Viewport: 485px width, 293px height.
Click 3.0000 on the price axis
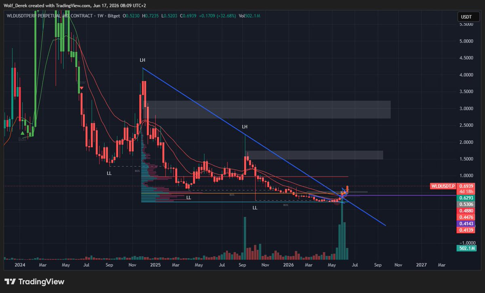click(466, 108)
